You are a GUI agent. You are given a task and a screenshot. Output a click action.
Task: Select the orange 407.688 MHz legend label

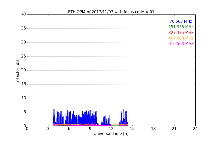pyautogui.click(x=181, y=38)
